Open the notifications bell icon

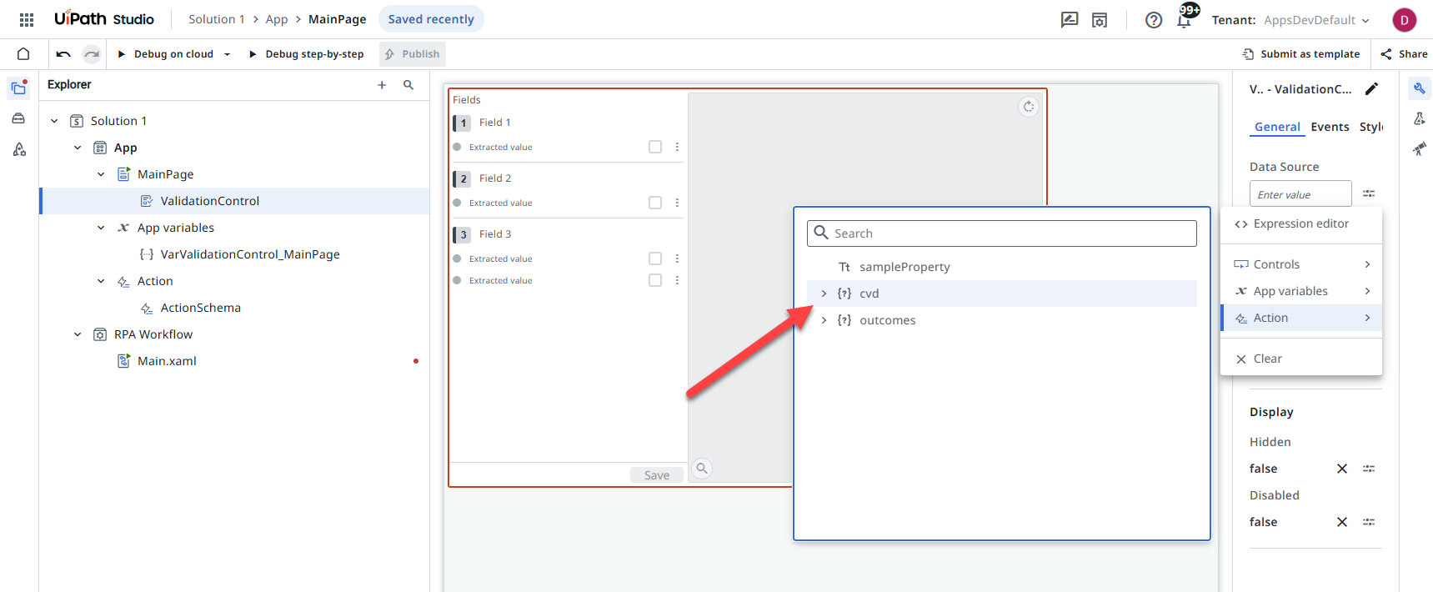tap(1184, 20)
